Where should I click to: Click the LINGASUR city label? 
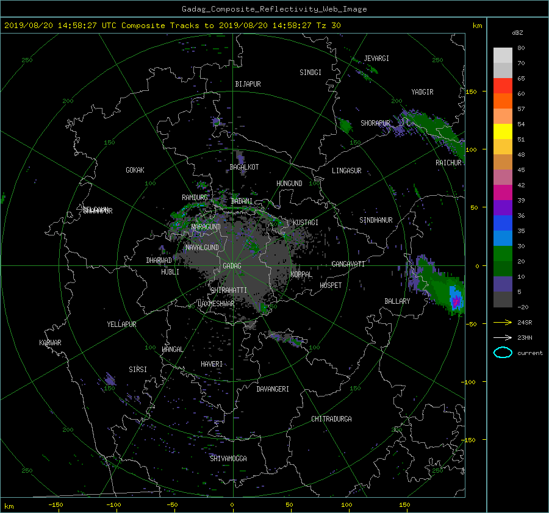pos(346,171)
